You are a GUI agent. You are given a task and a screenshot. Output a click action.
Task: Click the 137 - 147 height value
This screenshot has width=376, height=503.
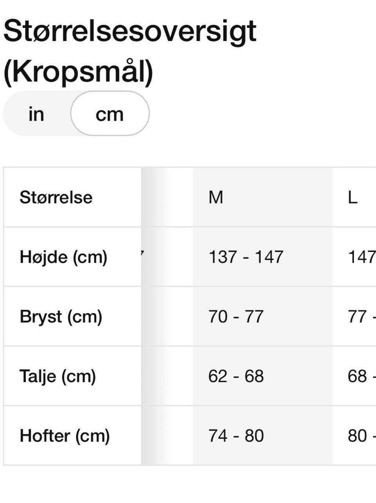[x=246, y=257]
